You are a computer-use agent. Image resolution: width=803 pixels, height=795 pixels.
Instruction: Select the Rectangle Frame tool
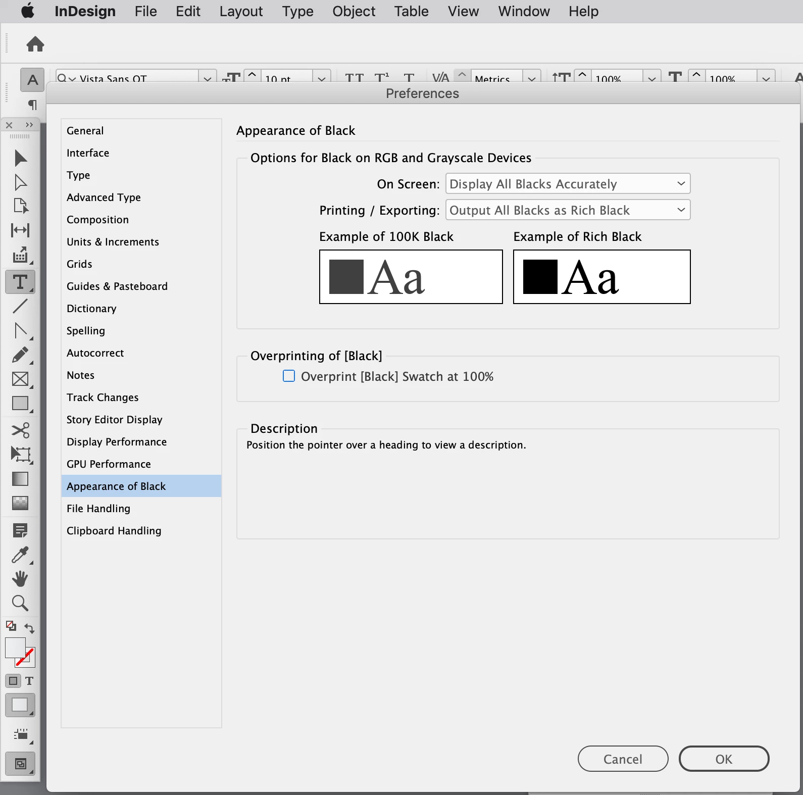[x=20, y=379]
